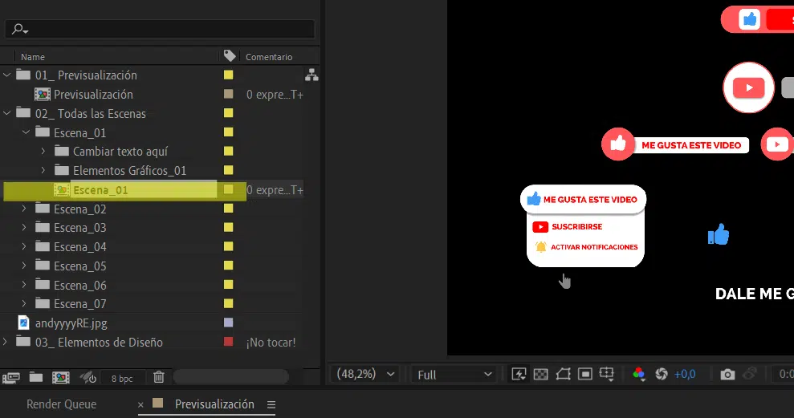Click the ¡No tocar! comment text
The width and height of the screenshot is (794, 418).
(x=271, y=343)
